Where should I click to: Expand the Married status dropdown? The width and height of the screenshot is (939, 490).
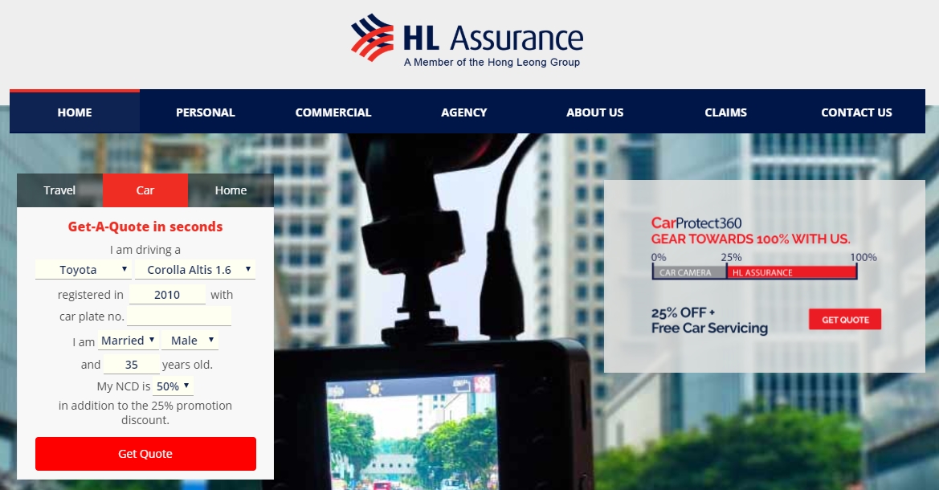(128, 341)
